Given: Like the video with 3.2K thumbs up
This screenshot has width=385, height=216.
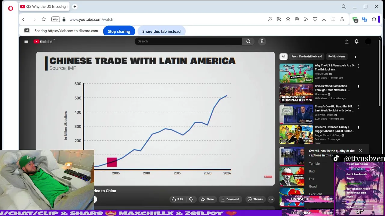Looking at the screenshot, I should click(x=177, y=199).
